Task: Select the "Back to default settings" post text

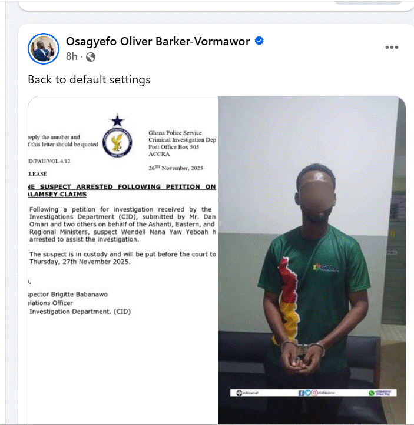Action: pyautogui.click(x=89, y=80)
